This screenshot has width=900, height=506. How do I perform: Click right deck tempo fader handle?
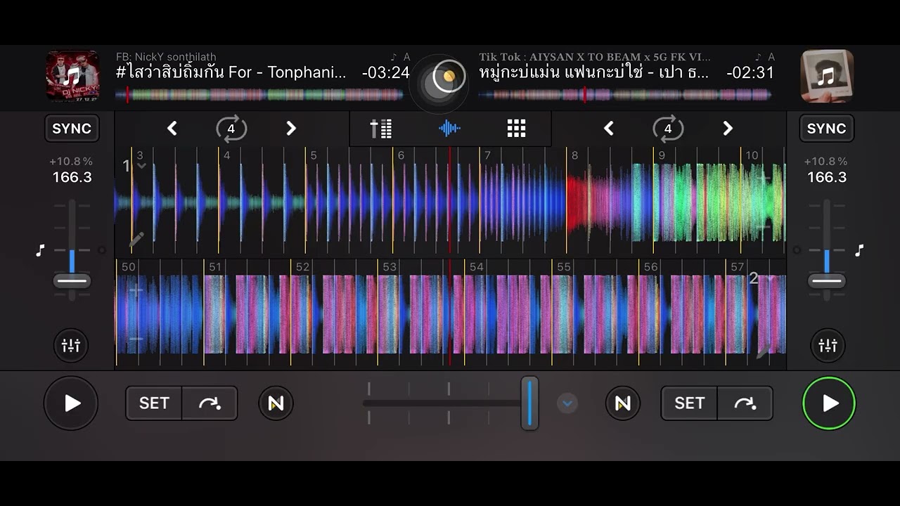827,281
